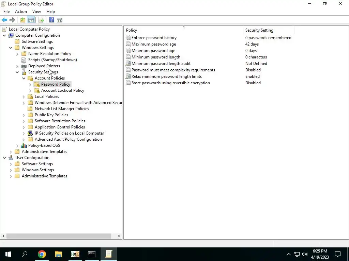The height and width of the screenshot is (261, 349).
Task: Collapse the Computer Configuration node
Action: 4,35
